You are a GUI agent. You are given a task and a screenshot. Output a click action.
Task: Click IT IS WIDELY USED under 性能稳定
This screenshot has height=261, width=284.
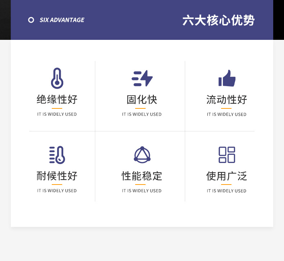(142, 191)
